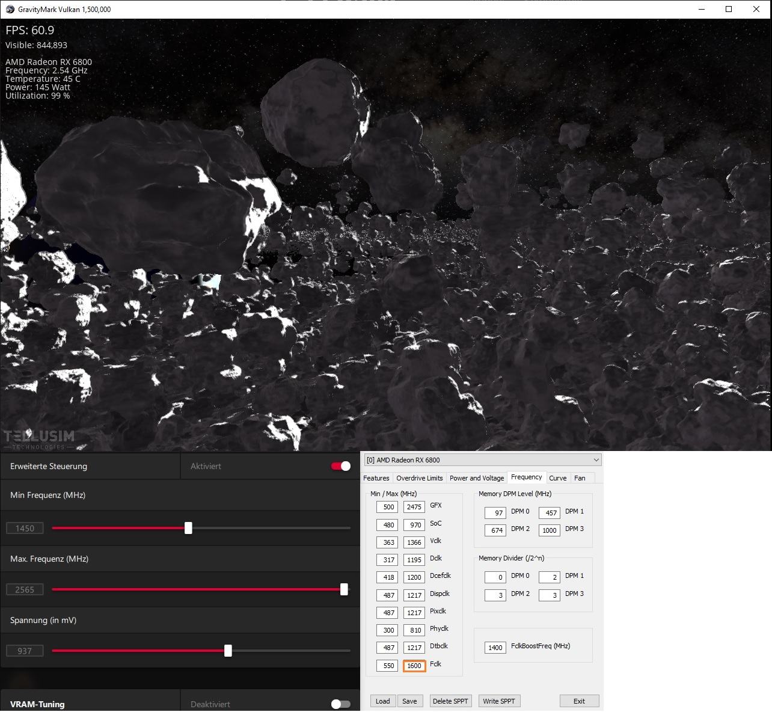Screen dimensions: 772x712
Task: Click the Dtbclk minimum field 487
Action: pos(387,648)
